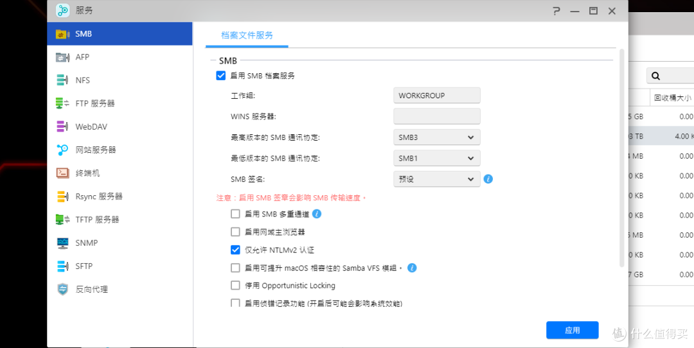Viewport: 694px width, 348px height.
Task: Click the WebDAV service icon
Action: coord(62,127)
